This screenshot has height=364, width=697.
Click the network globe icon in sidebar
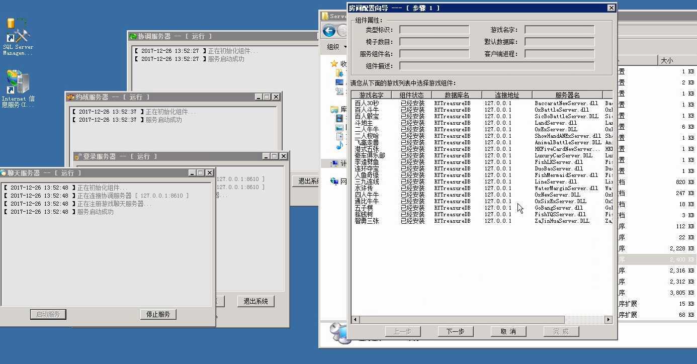[334, 181]
